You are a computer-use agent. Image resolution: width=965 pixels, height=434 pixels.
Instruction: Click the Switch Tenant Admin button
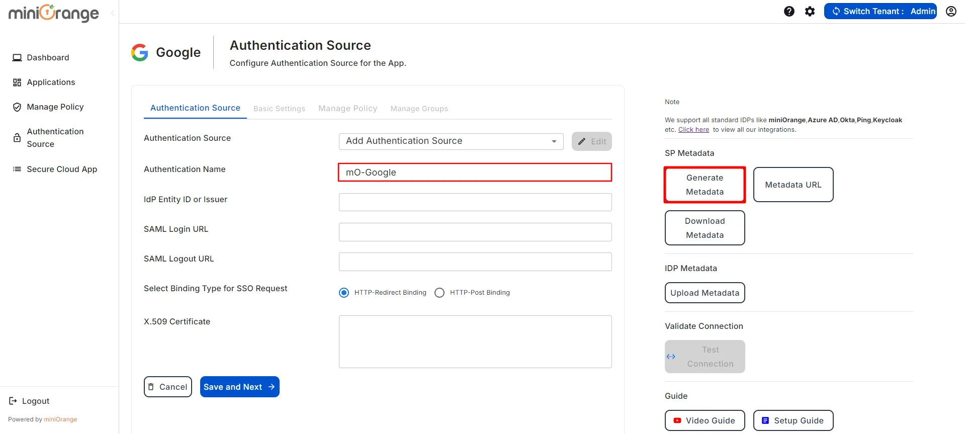[880, 11]
